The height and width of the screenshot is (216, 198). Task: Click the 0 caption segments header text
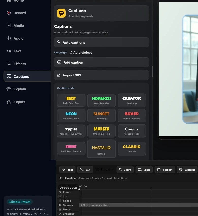[81, 16]
